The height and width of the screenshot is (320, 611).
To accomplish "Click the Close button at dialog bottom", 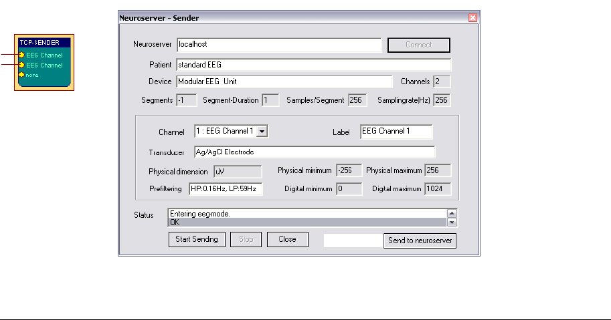I will click(288, 239).
